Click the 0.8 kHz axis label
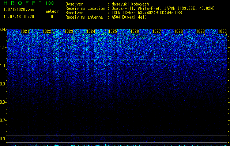 3,102
